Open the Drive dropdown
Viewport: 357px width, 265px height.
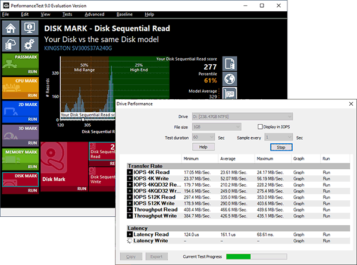point(242,116)
